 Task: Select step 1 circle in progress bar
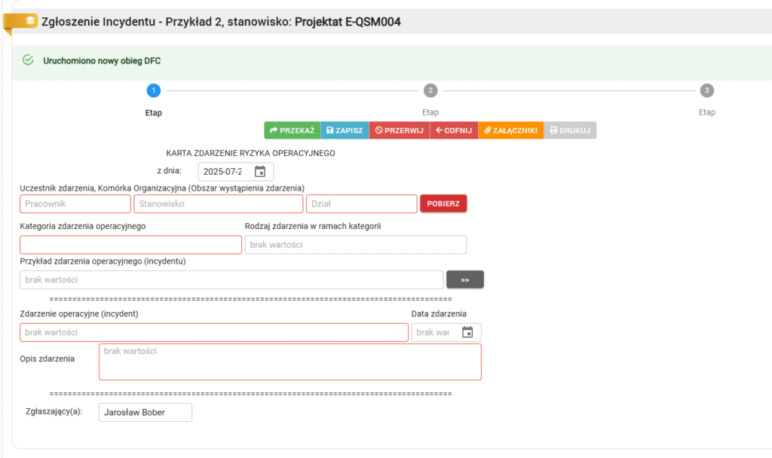tap(153, 90)
